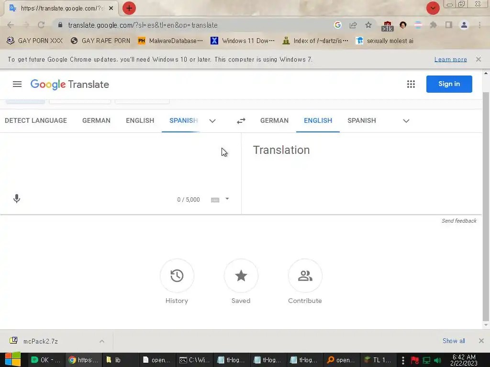Viewport: 490px width, 367px height.
Task: Open a new tab with the plus button
Action: pyautogui.click(x=129, y=8)
